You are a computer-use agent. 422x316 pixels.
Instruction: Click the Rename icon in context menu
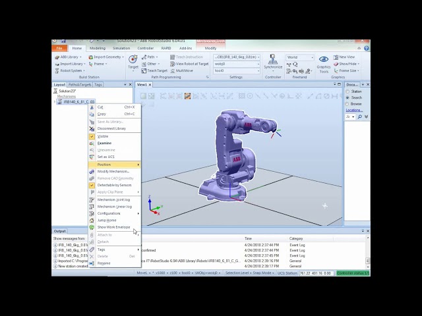point(92,263)
